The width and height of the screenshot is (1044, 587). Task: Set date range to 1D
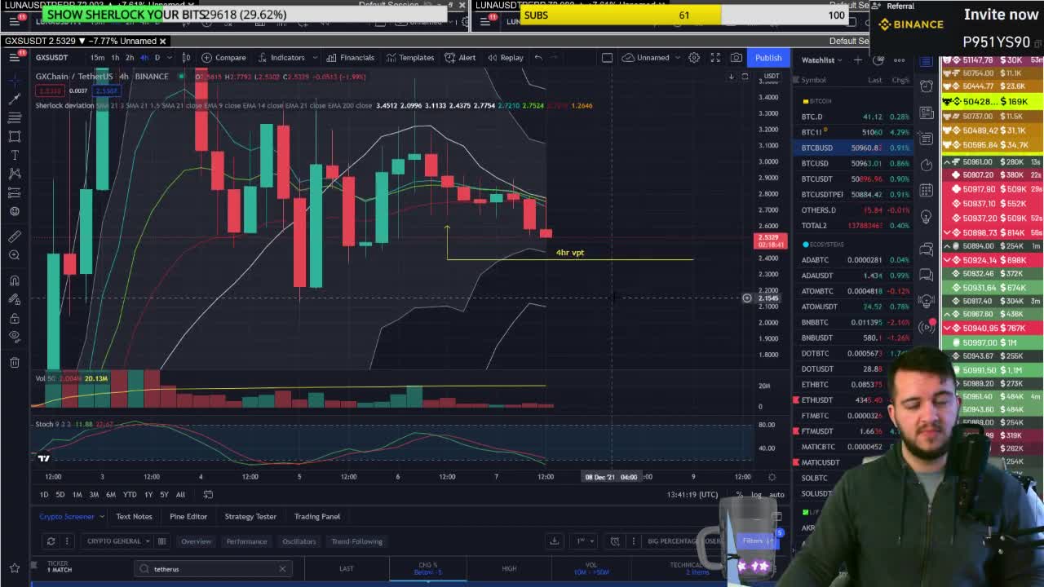pos(44,494)
